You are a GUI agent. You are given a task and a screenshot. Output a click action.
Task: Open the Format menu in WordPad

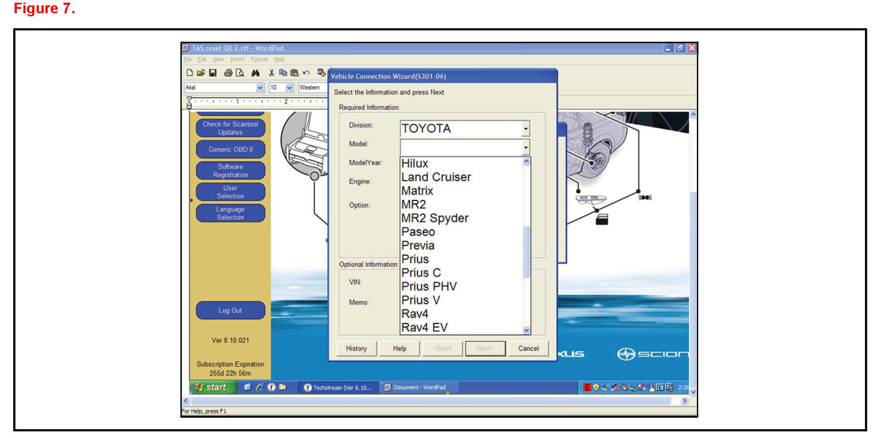point(259,59)
